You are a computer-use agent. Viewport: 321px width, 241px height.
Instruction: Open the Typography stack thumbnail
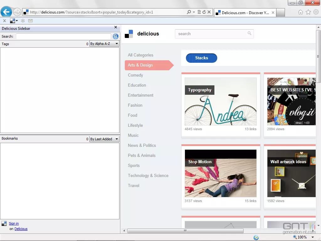click(220, 101)
